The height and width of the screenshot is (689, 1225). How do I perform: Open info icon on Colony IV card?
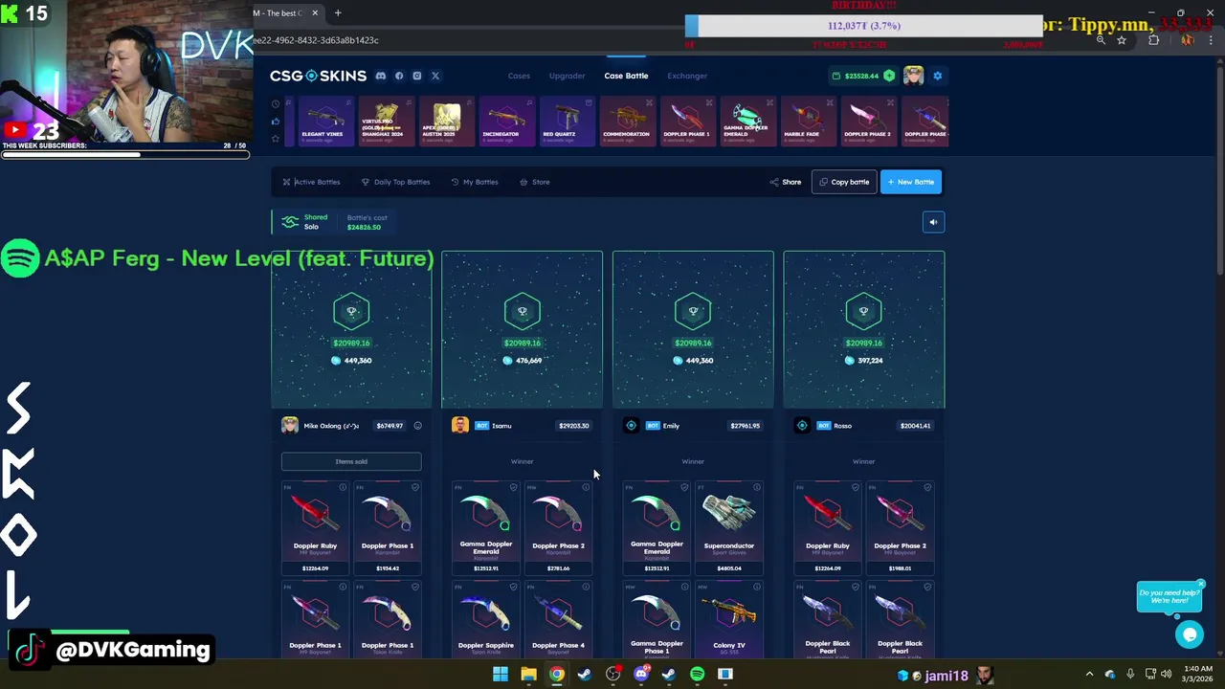click(x=756, y=588)
